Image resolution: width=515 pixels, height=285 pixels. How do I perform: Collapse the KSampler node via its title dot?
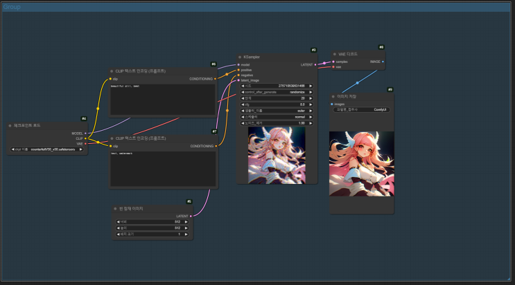[240, 57]
